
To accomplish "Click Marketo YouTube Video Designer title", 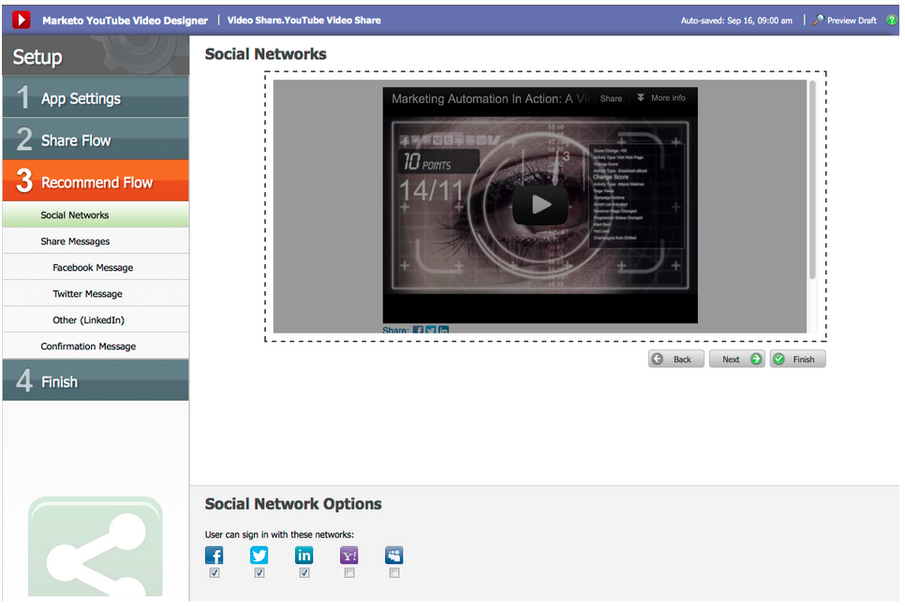I will (x=125, y=21).
